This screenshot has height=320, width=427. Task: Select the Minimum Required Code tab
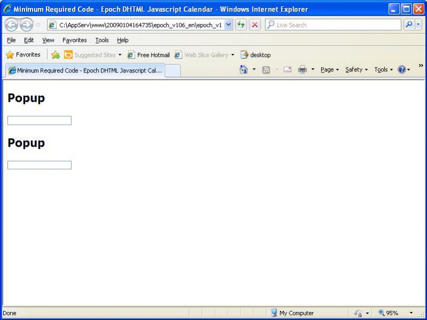85,70
